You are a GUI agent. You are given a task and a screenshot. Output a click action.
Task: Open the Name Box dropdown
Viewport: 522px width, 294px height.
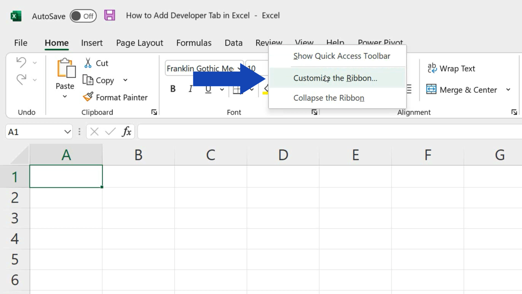coord(67,132)
